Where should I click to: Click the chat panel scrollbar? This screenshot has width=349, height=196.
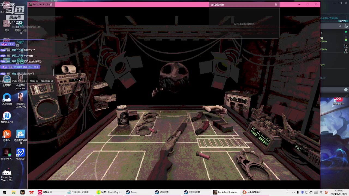53,72
